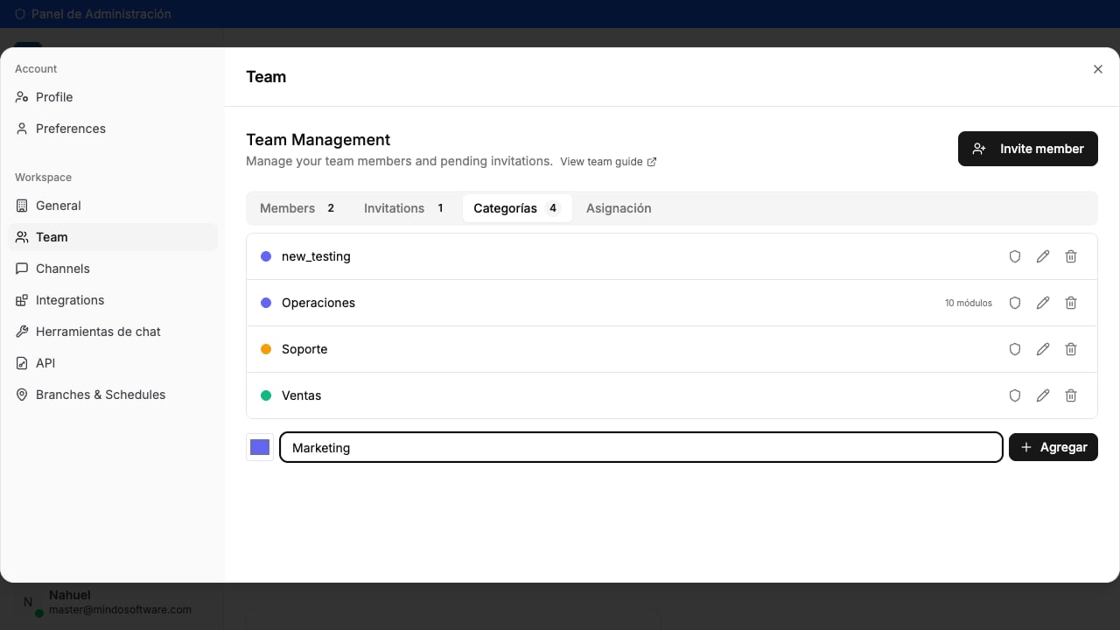Go to the Asignación tab
This screenshot has width=1120, height=630.
click(619, 208)
